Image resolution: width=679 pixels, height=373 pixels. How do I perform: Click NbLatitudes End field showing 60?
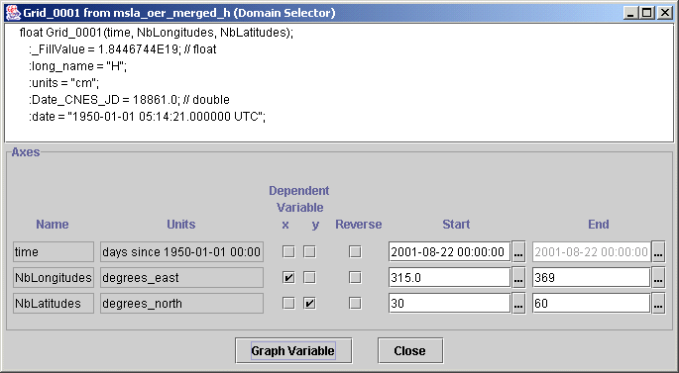coord(591,304)
